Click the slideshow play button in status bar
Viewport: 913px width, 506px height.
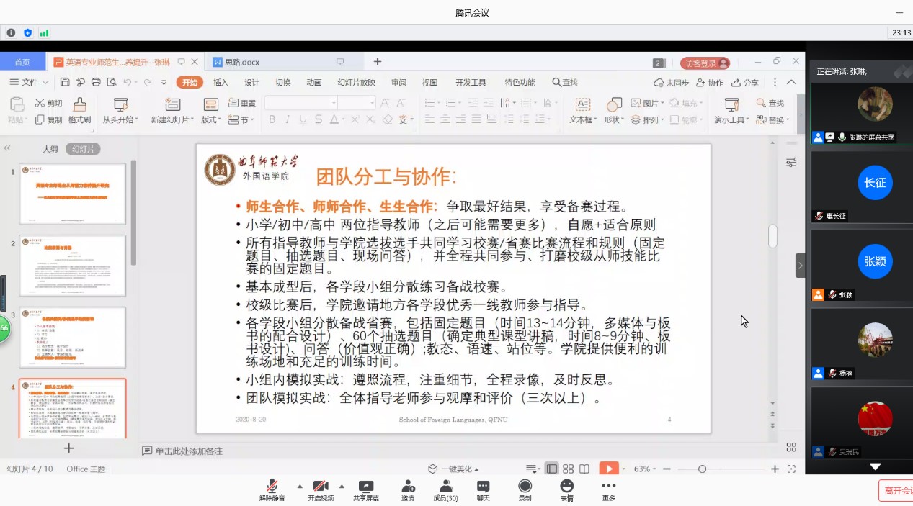click(609, 469)
